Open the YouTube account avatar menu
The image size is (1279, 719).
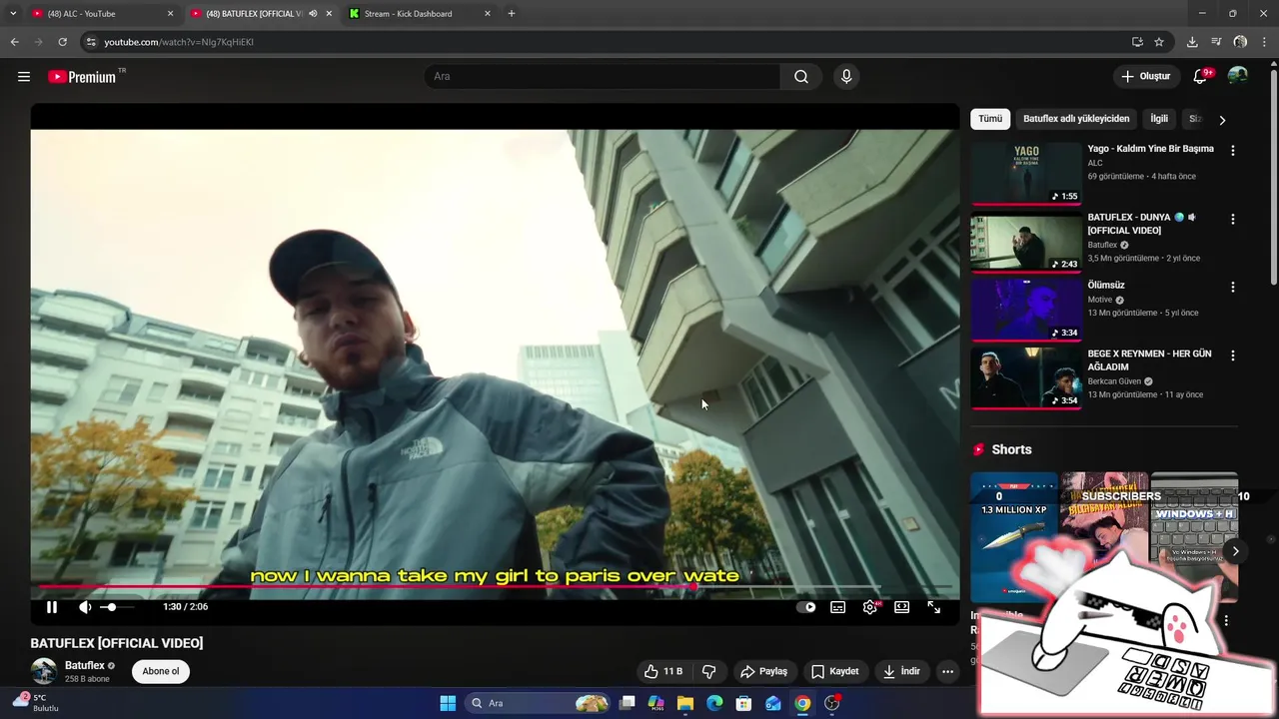click(1238, 77)
